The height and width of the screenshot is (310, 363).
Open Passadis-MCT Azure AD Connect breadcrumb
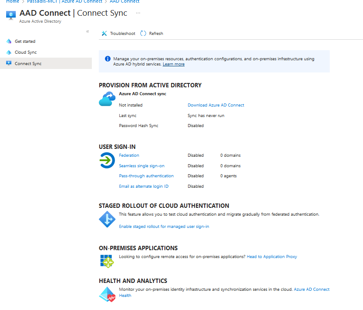[x=65, y=1]
